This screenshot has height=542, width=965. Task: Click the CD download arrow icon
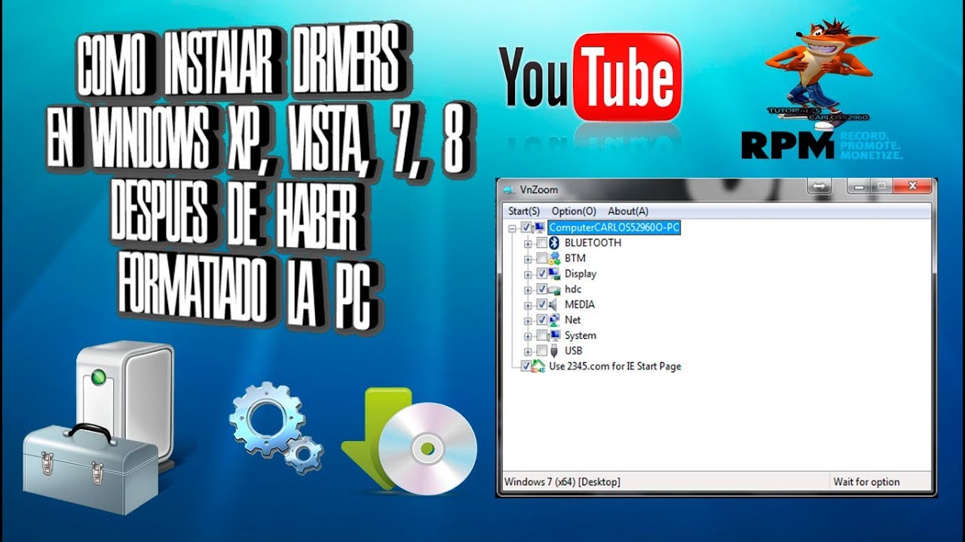coord(409,440)
